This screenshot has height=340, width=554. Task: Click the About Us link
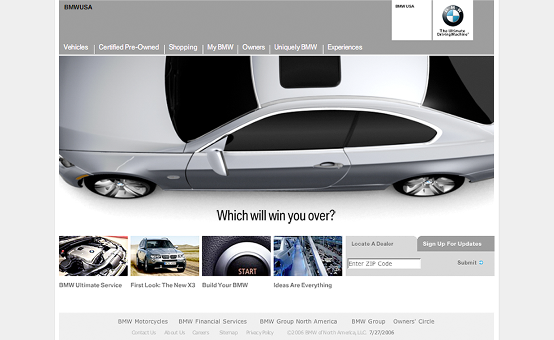point(174,333)
